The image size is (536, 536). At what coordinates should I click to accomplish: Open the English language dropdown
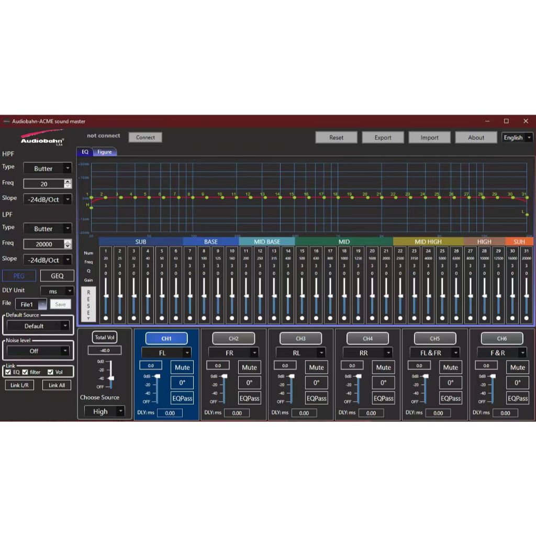point(529,138)
